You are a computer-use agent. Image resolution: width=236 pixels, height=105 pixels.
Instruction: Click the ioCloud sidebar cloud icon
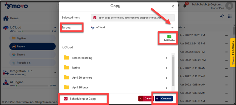point(6,28)
